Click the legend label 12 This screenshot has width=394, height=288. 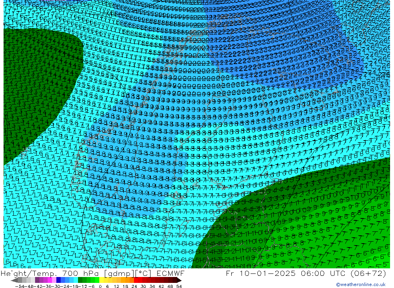pos(117,286)
